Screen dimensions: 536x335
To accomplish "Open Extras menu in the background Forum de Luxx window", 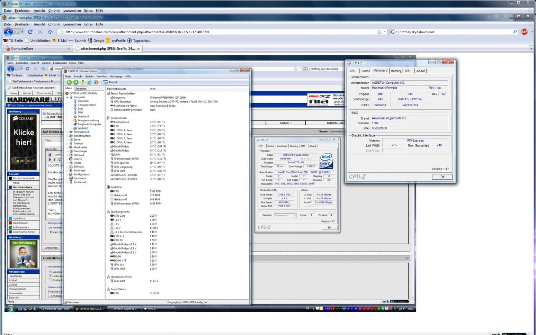I will (88, 10).
